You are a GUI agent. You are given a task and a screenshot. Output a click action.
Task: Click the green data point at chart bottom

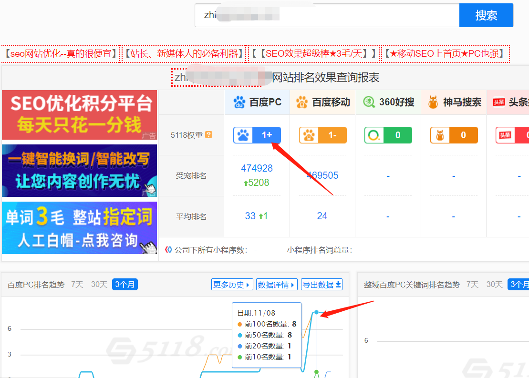coord(316,372)
